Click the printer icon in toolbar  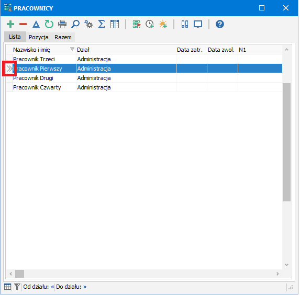(62, 24)
